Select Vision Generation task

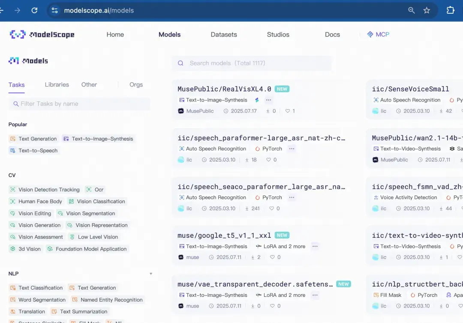coord(36,225)
